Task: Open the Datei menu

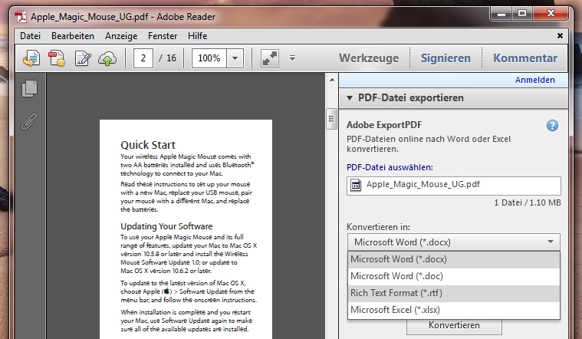Action: 30,36
